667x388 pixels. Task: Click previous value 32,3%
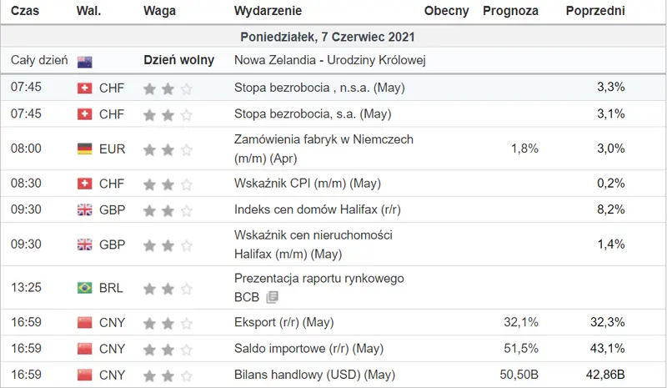[608, 322]
